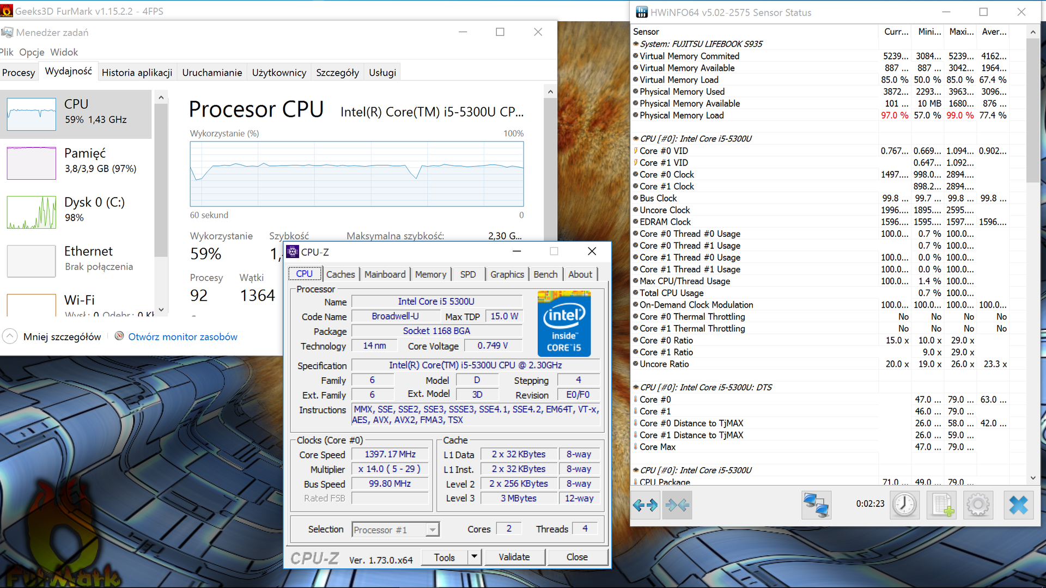Switch to Procesy tab
The width and height of the screenshot is (1046, 588).
click(x=19, y=72)
